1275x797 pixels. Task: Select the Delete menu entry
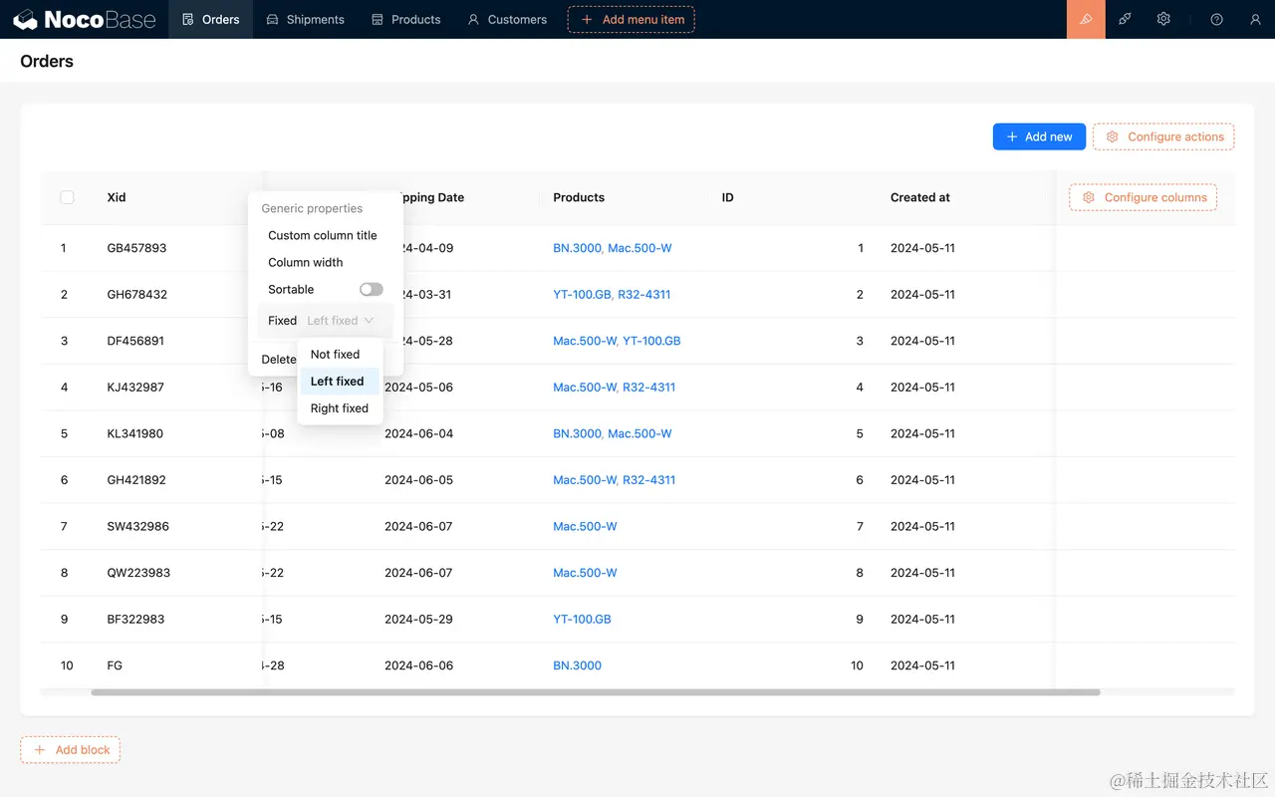(x=278, y=360)
